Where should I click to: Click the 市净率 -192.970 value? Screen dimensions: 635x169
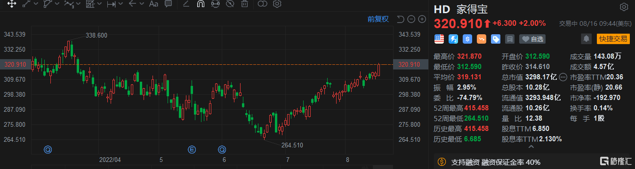coord(606,98)
